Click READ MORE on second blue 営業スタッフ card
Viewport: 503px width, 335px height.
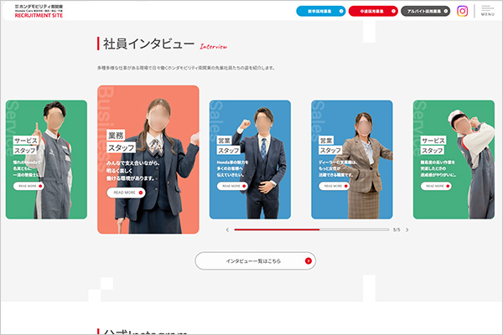(334, 186)
